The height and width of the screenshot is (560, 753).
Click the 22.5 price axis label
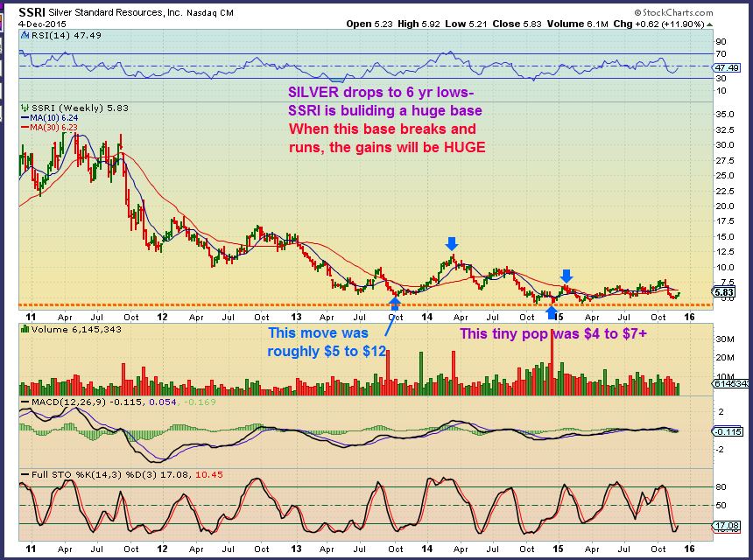coord(725,192)
